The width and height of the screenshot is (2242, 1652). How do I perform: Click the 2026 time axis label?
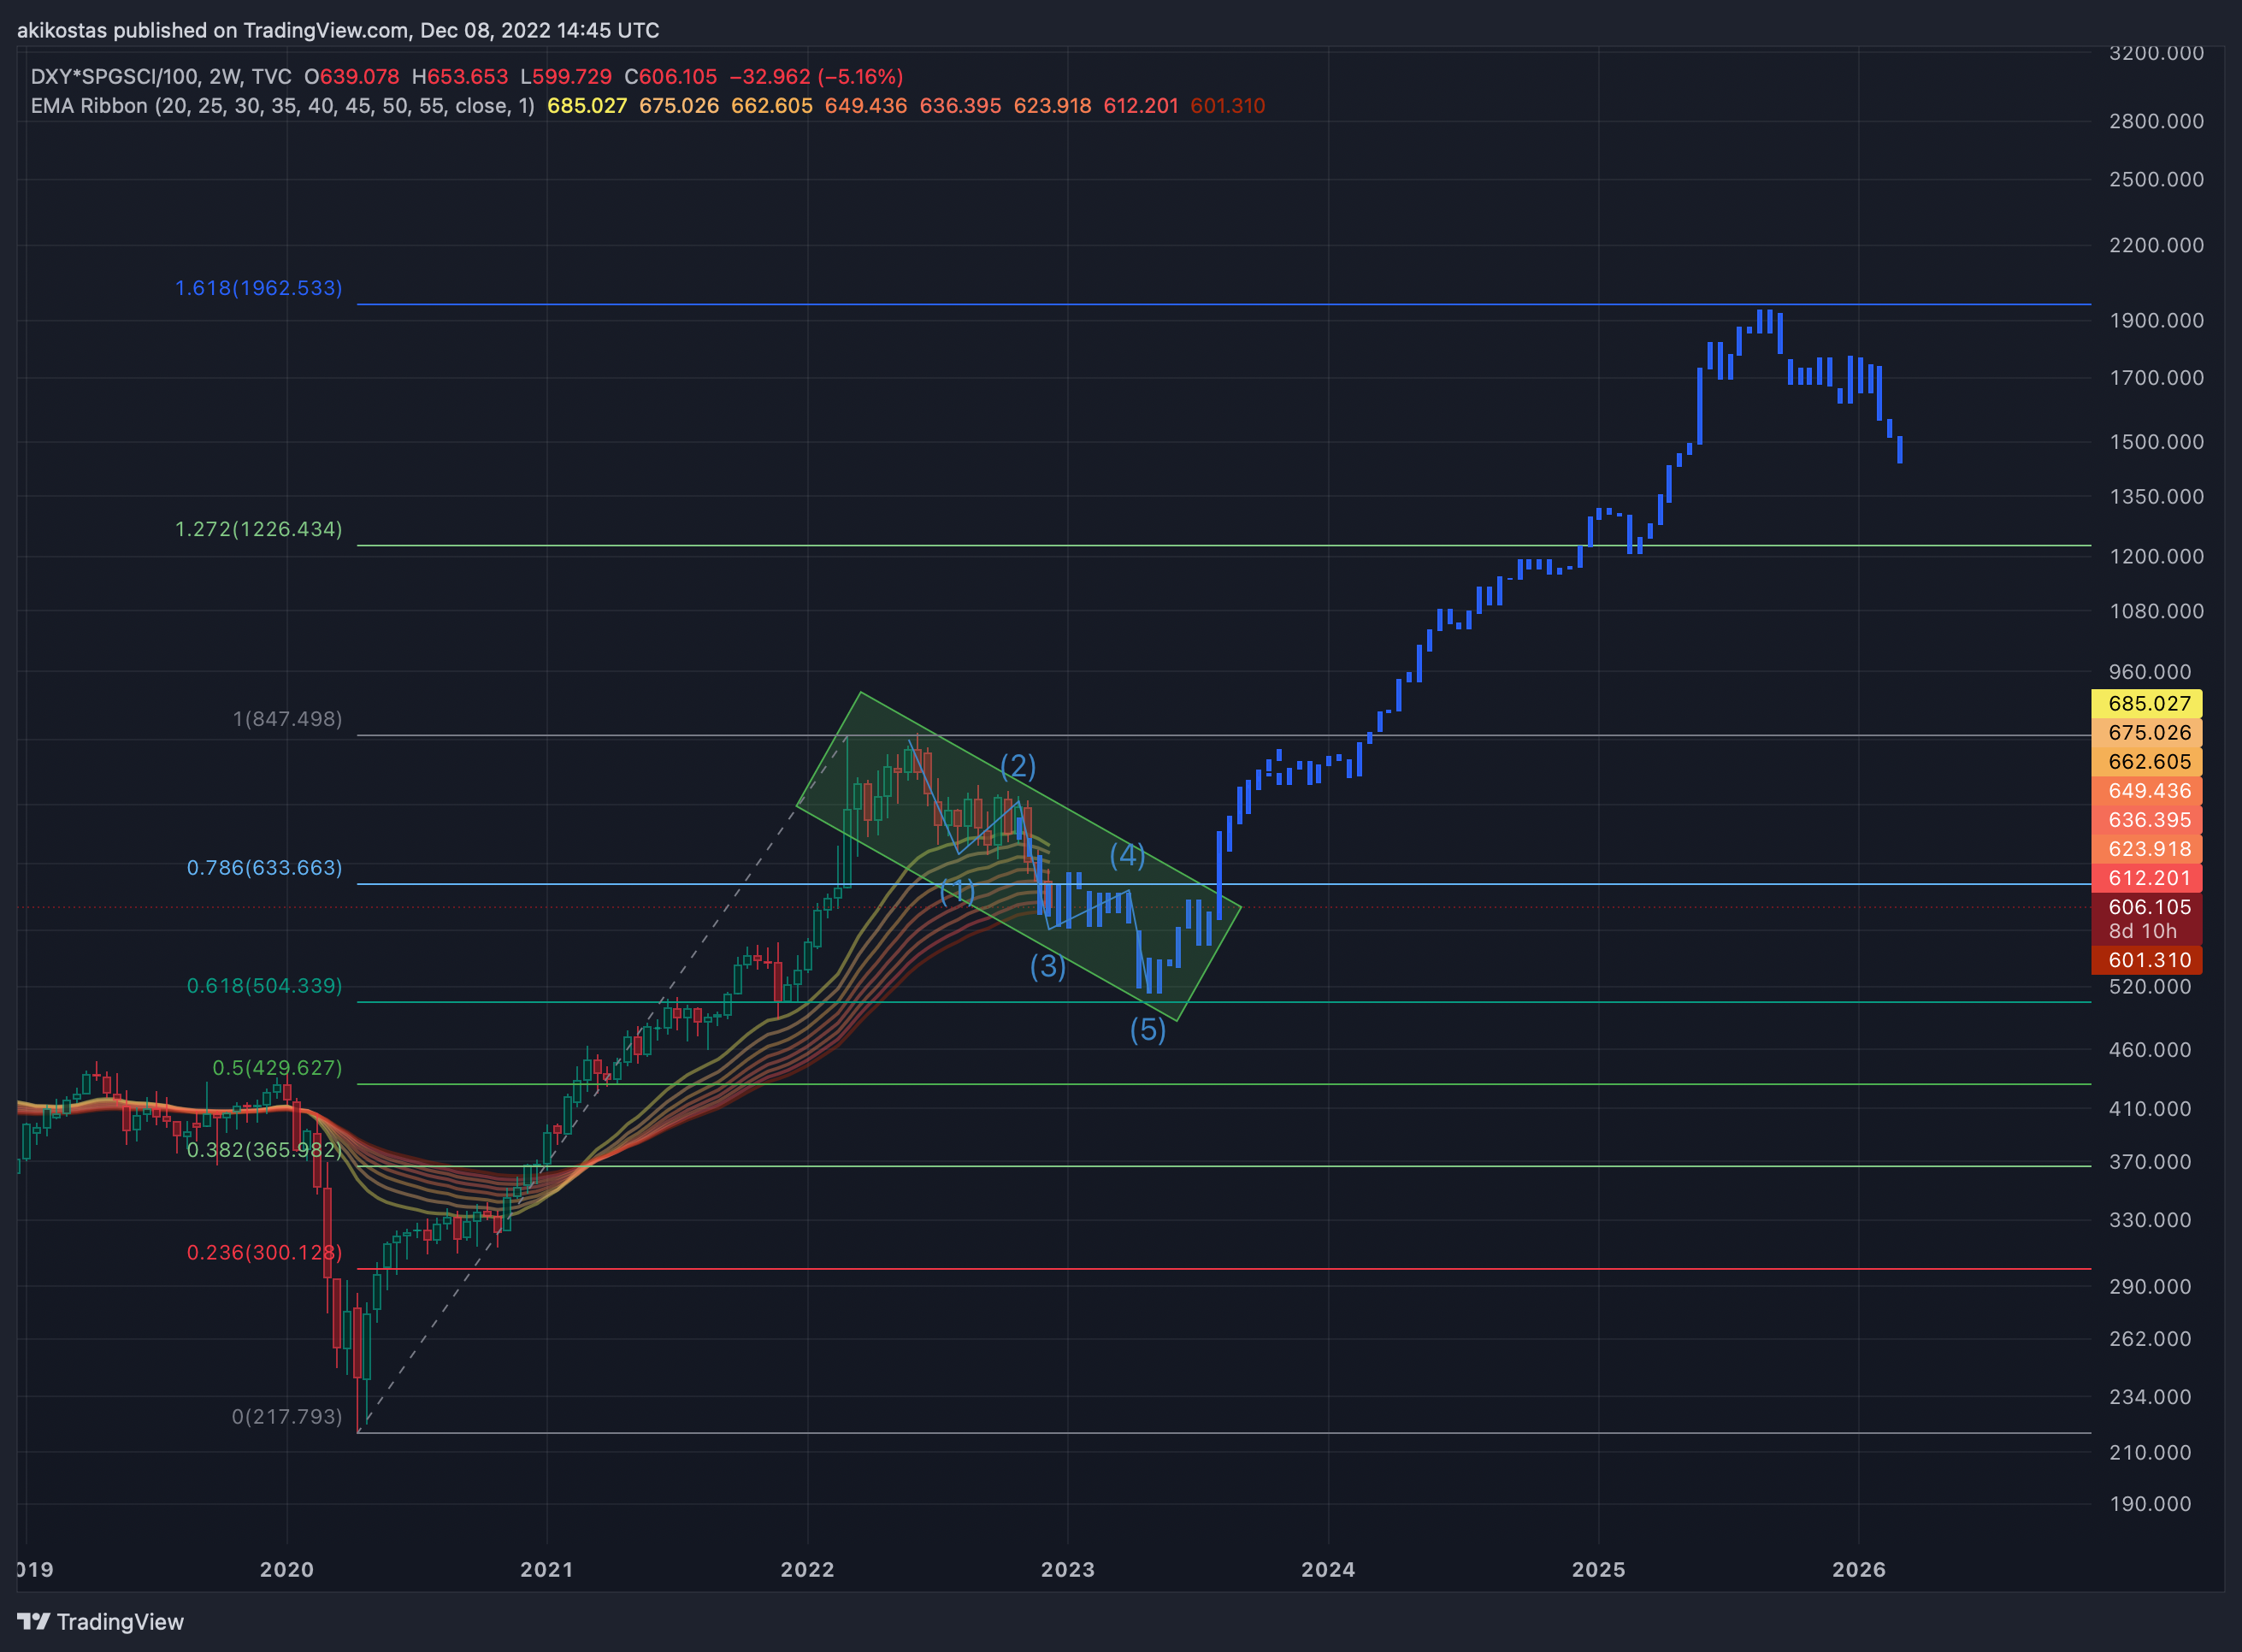tap(1859, 1570)
